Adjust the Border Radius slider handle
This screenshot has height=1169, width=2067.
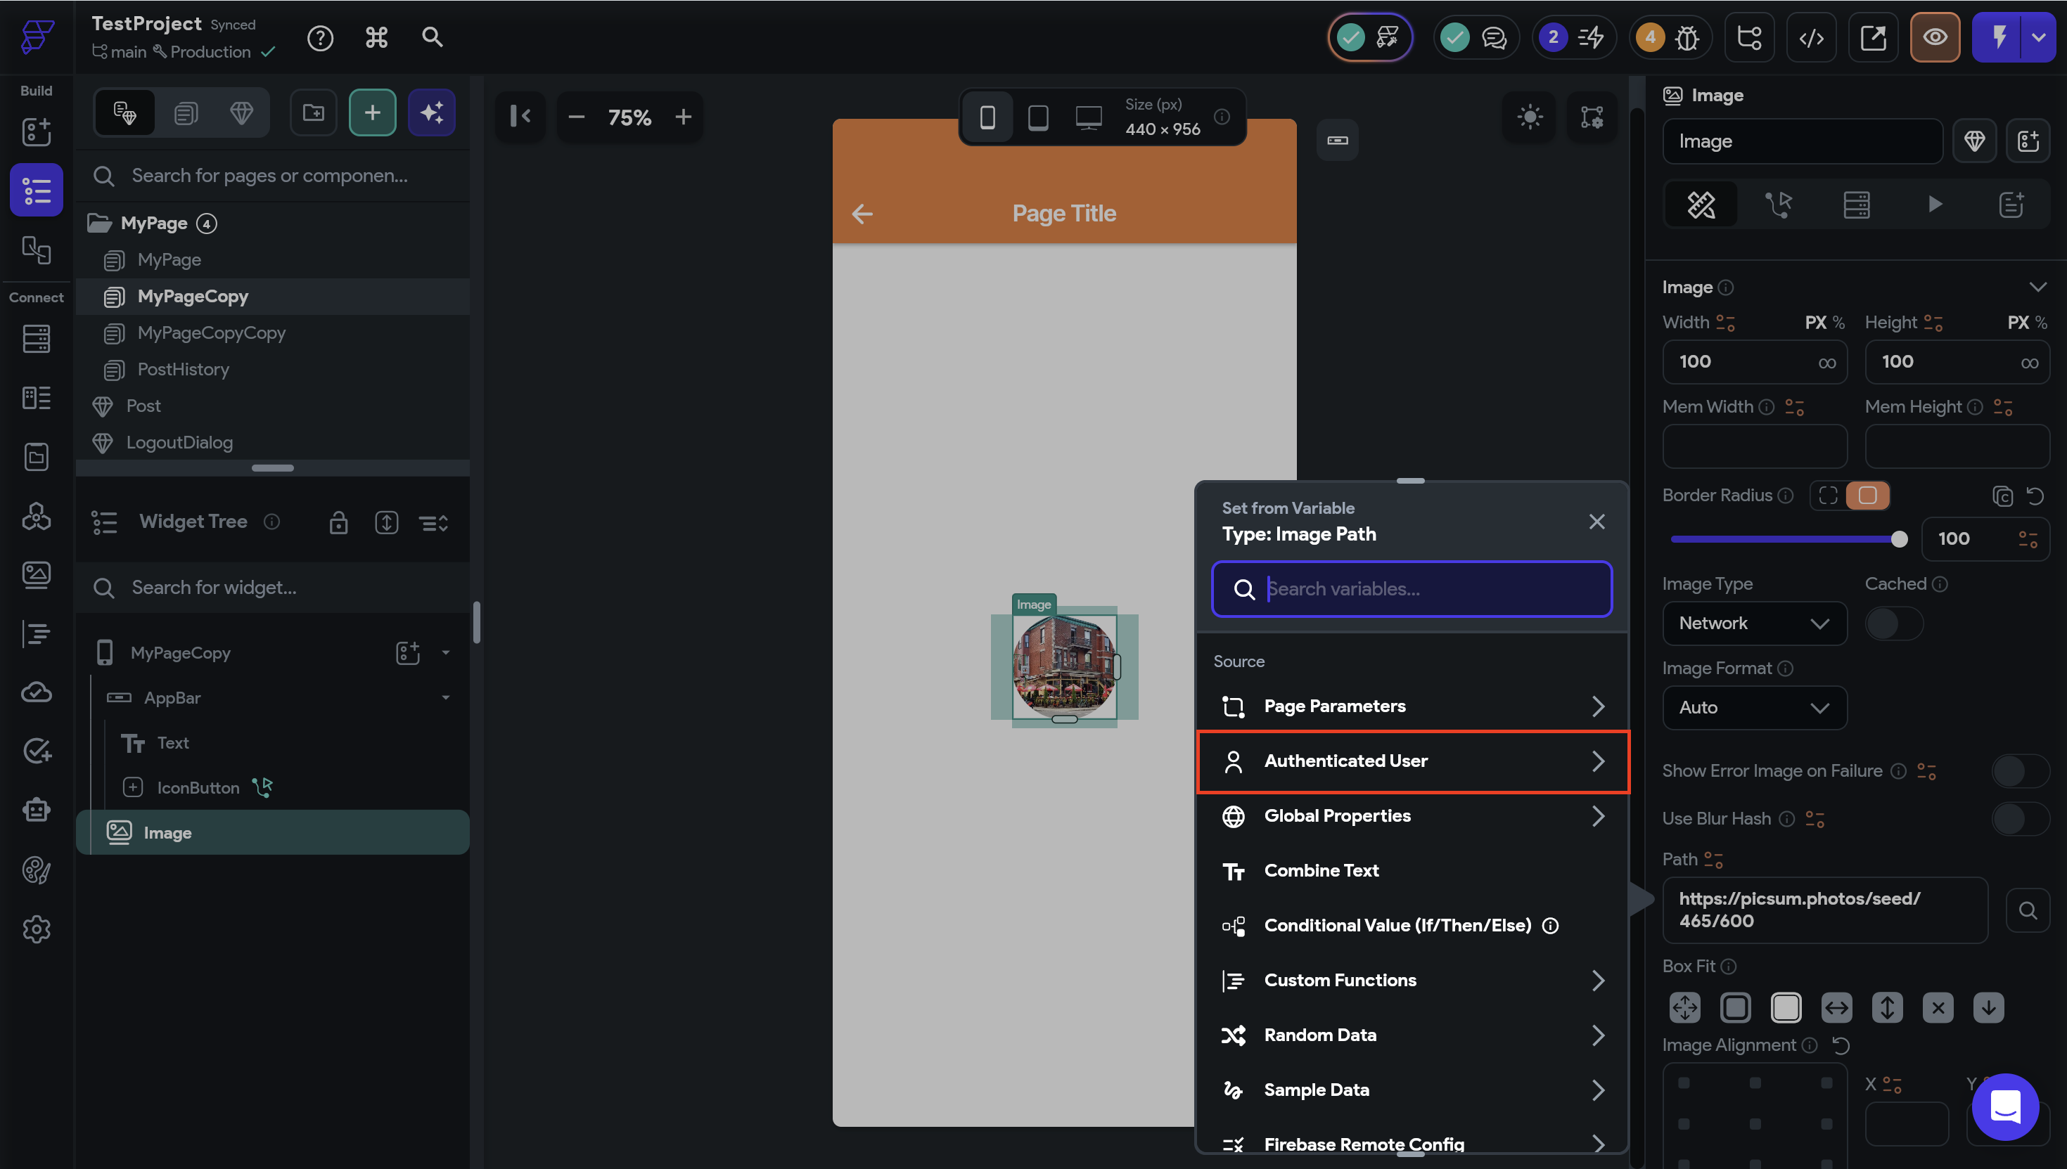click(x=1898, y=538)
